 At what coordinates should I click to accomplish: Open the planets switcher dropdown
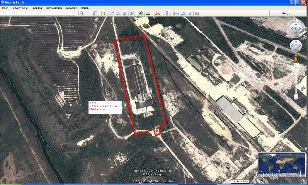[x=158, y=13]
